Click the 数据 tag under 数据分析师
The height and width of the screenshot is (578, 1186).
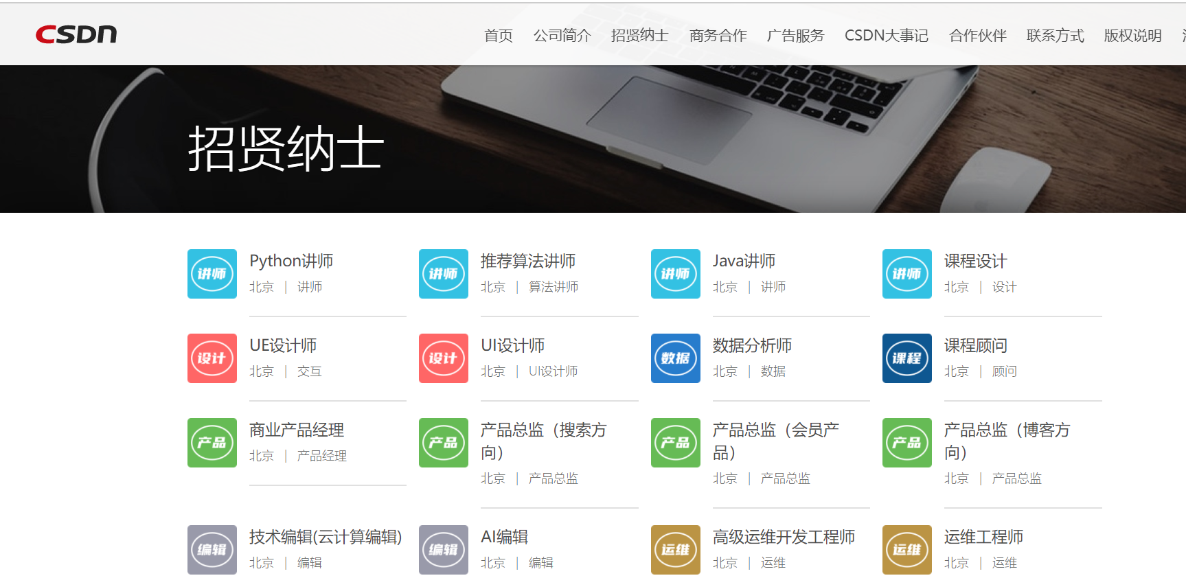click(x=773, y=371)
